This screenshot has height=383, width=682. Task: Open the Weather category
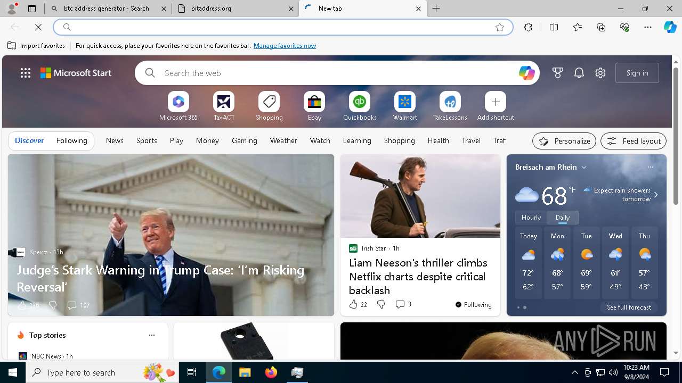pyautogui.click(x=283, y=140)
